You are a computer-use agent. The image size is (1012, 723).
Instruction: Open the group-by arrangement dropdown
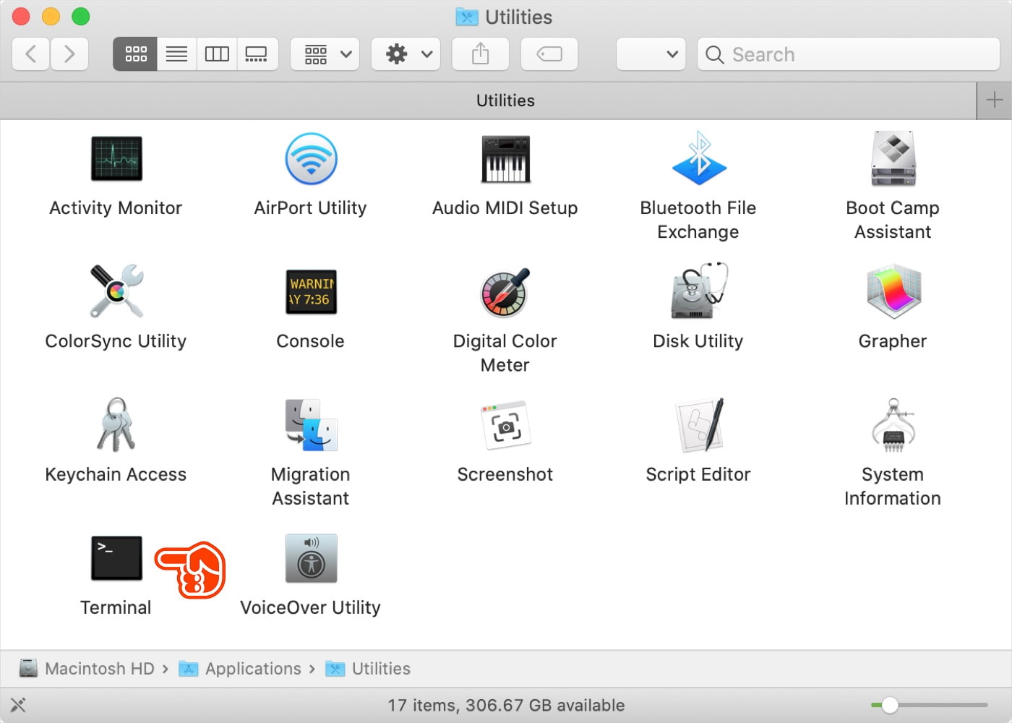coord(325,54)
